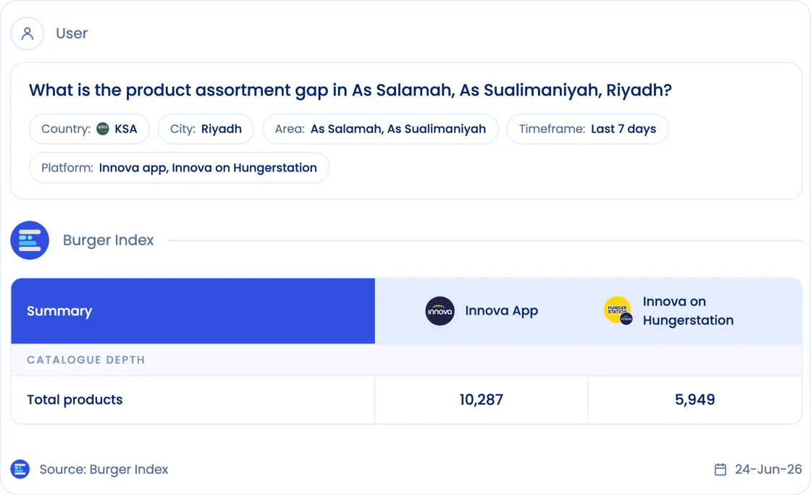Select the Platform filter chip
The width and height of the screenshot is (811, 495).
click(x=179, y=167)
